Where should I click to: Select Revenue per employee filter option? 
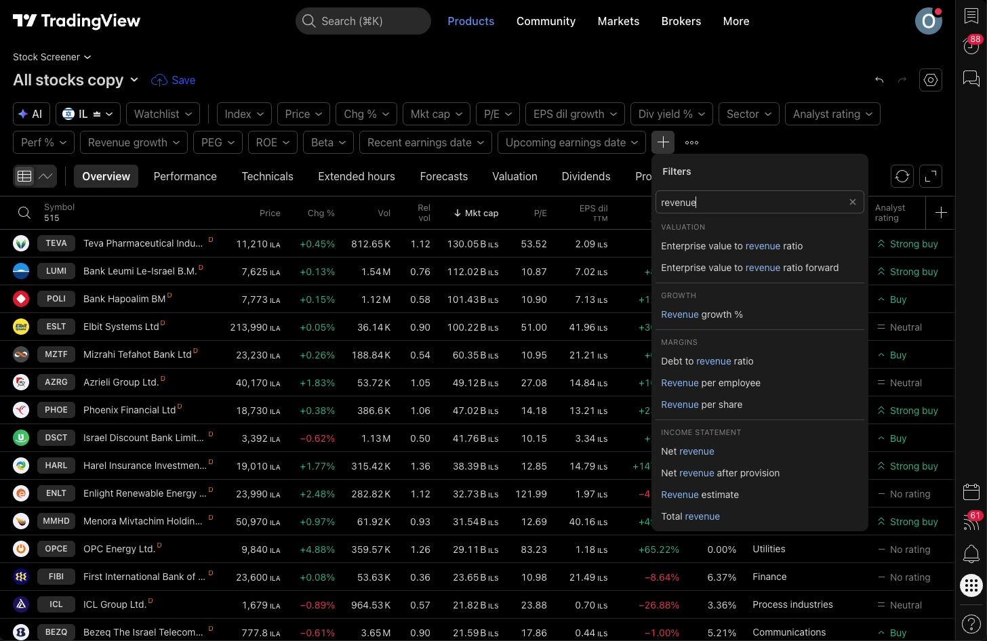pos(760,383)
